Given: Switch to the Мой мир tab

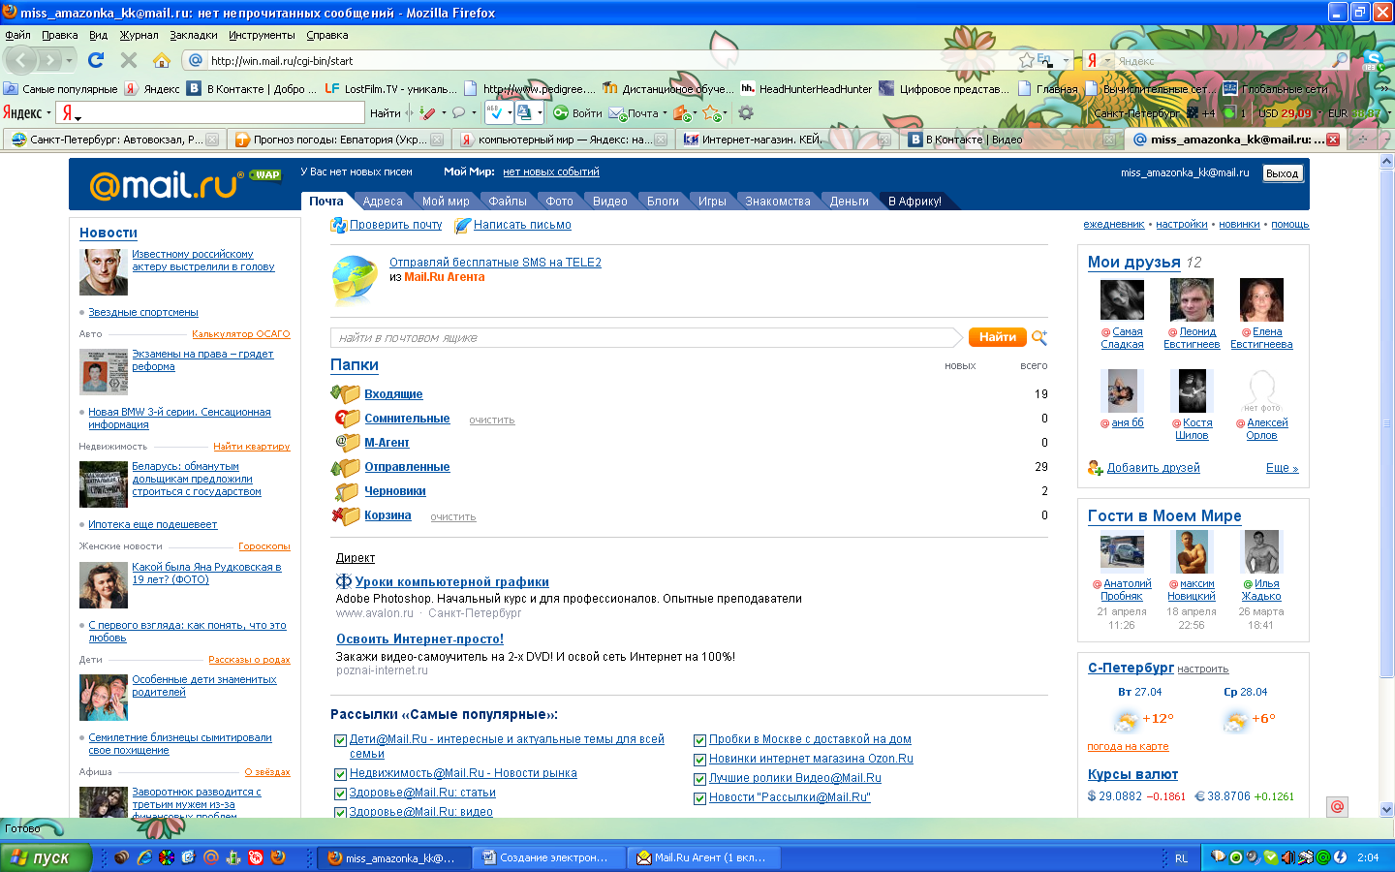Looking at the screenshot, I should pyautogui.click(x=446, y=202).
